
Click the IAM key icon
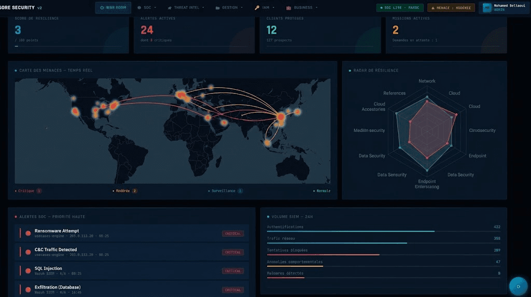[x=257, y=7]
